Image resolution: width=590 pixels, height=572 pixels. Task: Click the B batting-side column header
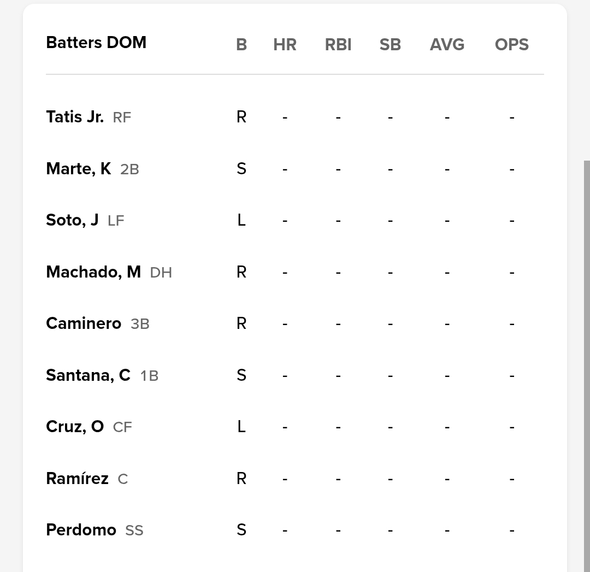[x=241, y=45]
